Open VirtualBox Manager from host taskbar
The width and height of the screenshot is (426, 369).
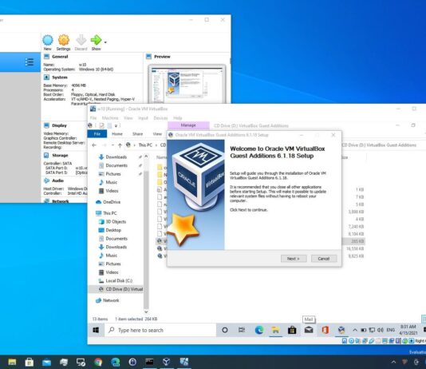(x=166, y=362)
